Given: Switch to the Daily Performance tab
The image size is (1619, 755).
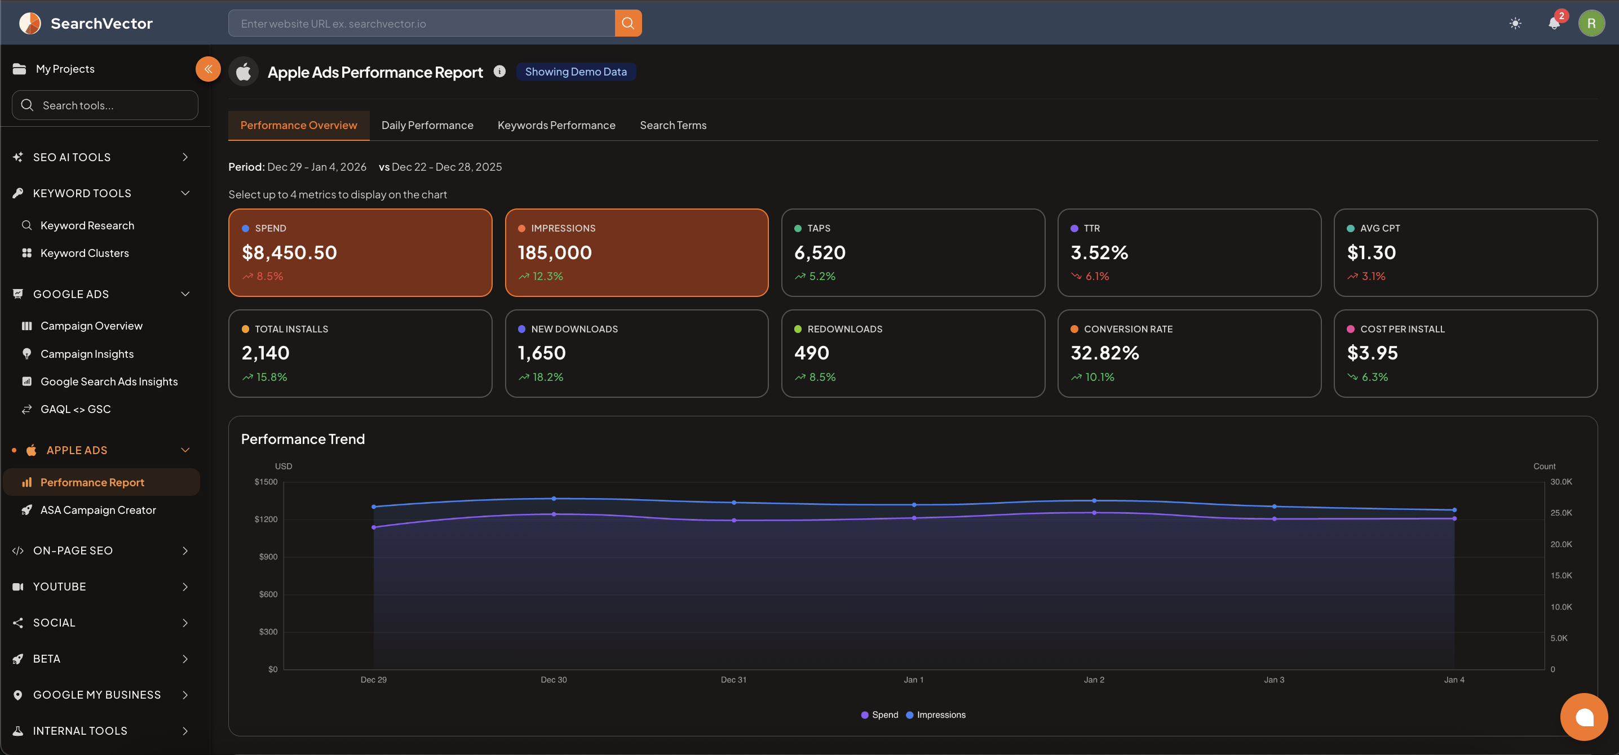Looking at the screenshot, I should (x=427, y=126).
